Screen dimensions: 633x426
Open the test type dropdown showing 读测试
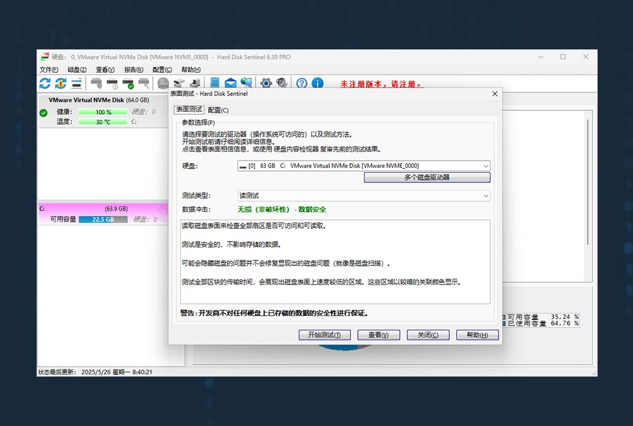tap(364, 196)
